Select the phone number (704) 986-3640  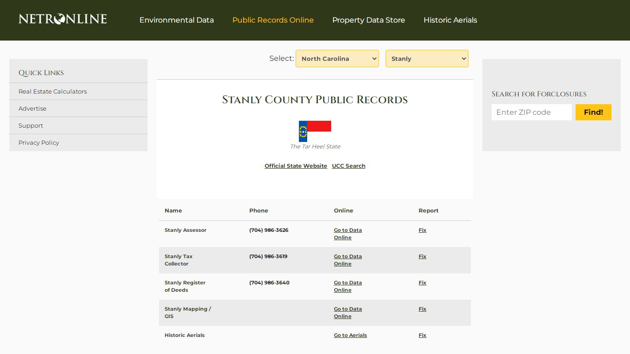click(269, 283)
